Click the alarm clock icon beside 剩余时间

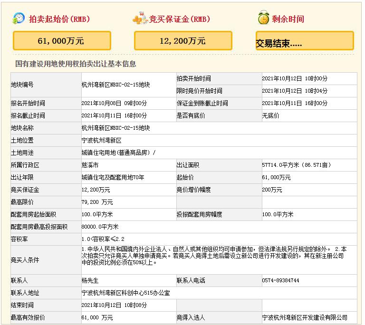point(263,18)
